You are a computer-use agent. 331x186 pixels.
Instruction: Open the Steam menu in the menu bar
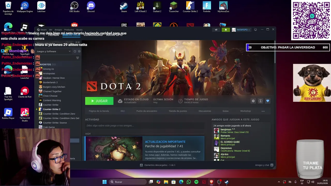point(43,30)
